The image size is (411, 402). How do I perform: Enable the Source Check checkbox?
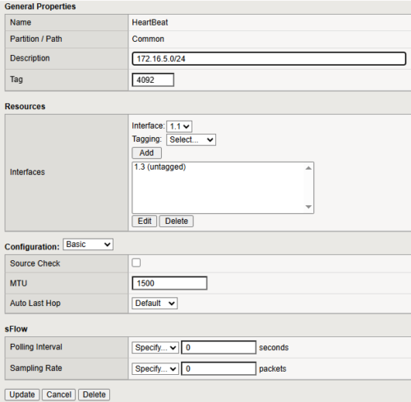[x=136, y=263]
